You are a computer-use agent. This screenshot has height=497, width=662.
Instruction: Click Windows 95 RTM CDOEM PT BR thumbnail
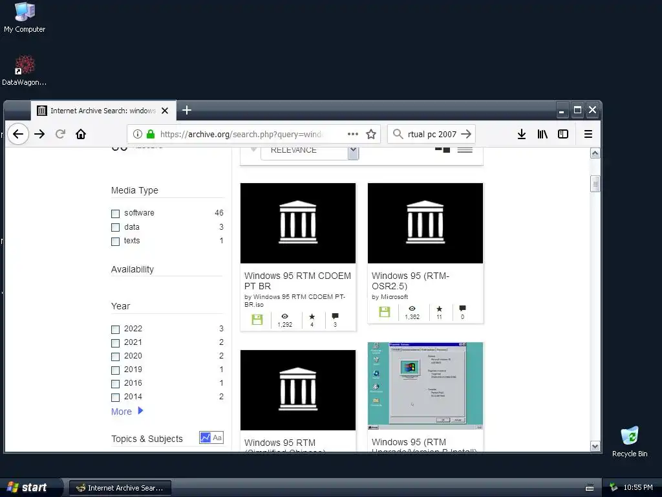pos(297,223)
